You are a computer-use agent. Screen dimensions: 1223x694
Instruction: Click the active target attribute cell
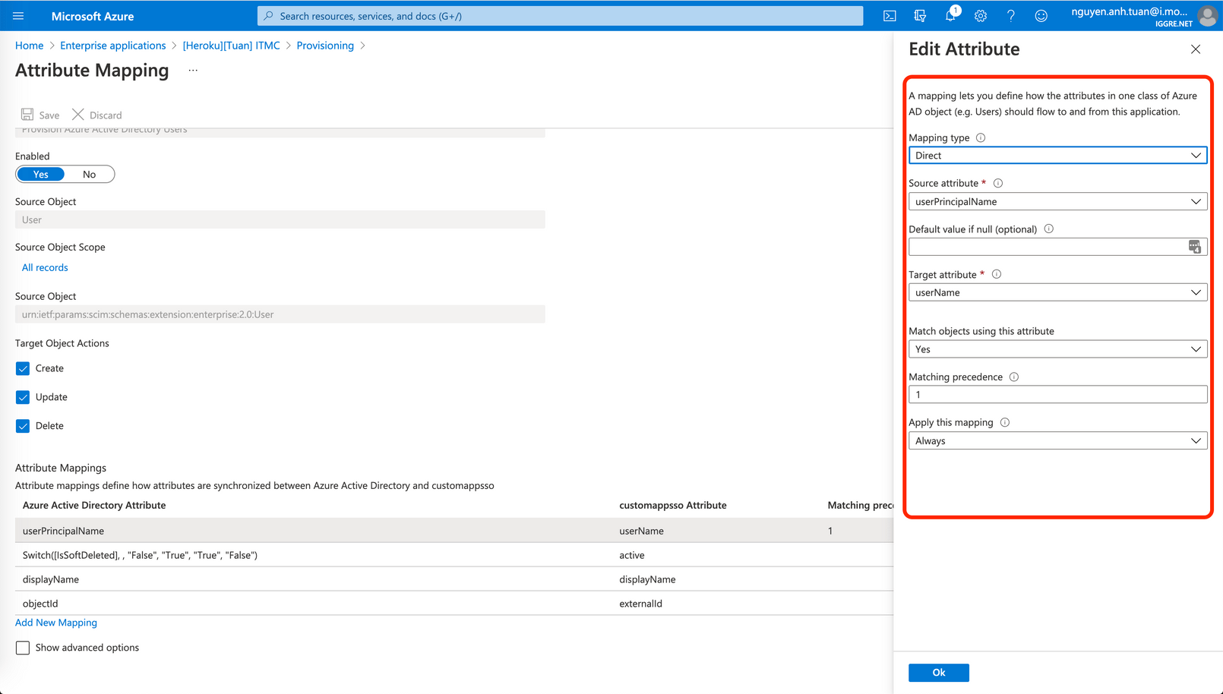tap(632, 555)
